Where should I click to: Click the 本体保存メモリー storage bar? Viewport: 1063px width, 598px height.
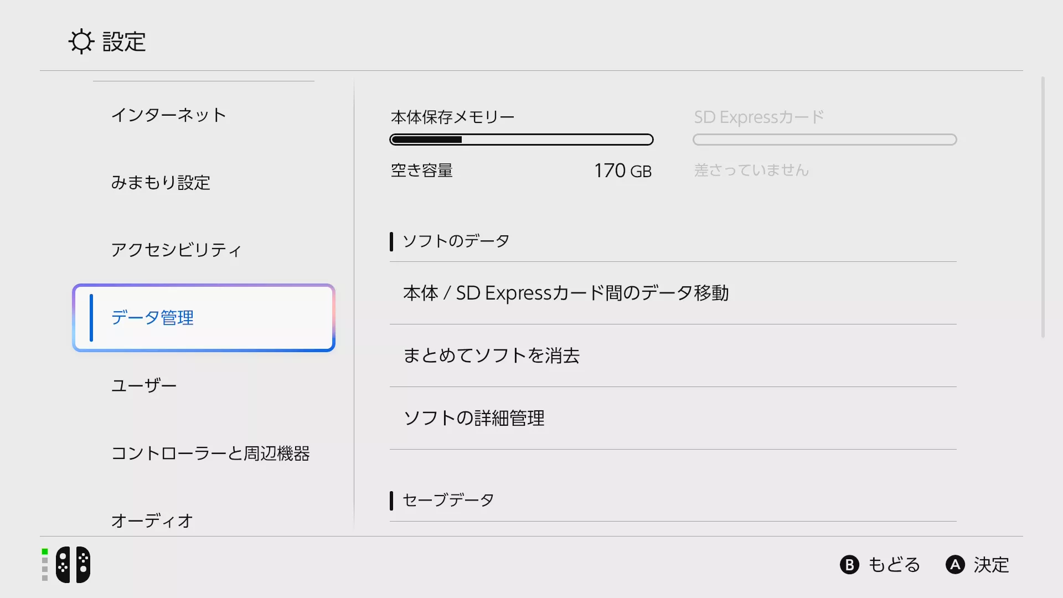pos(522,140)
